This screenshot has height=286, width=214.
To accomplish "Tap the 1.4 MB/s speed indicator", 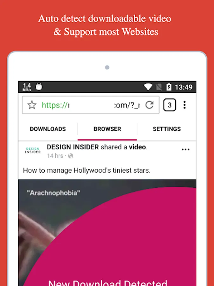I will pyautogui.click(x=27, y=87).
